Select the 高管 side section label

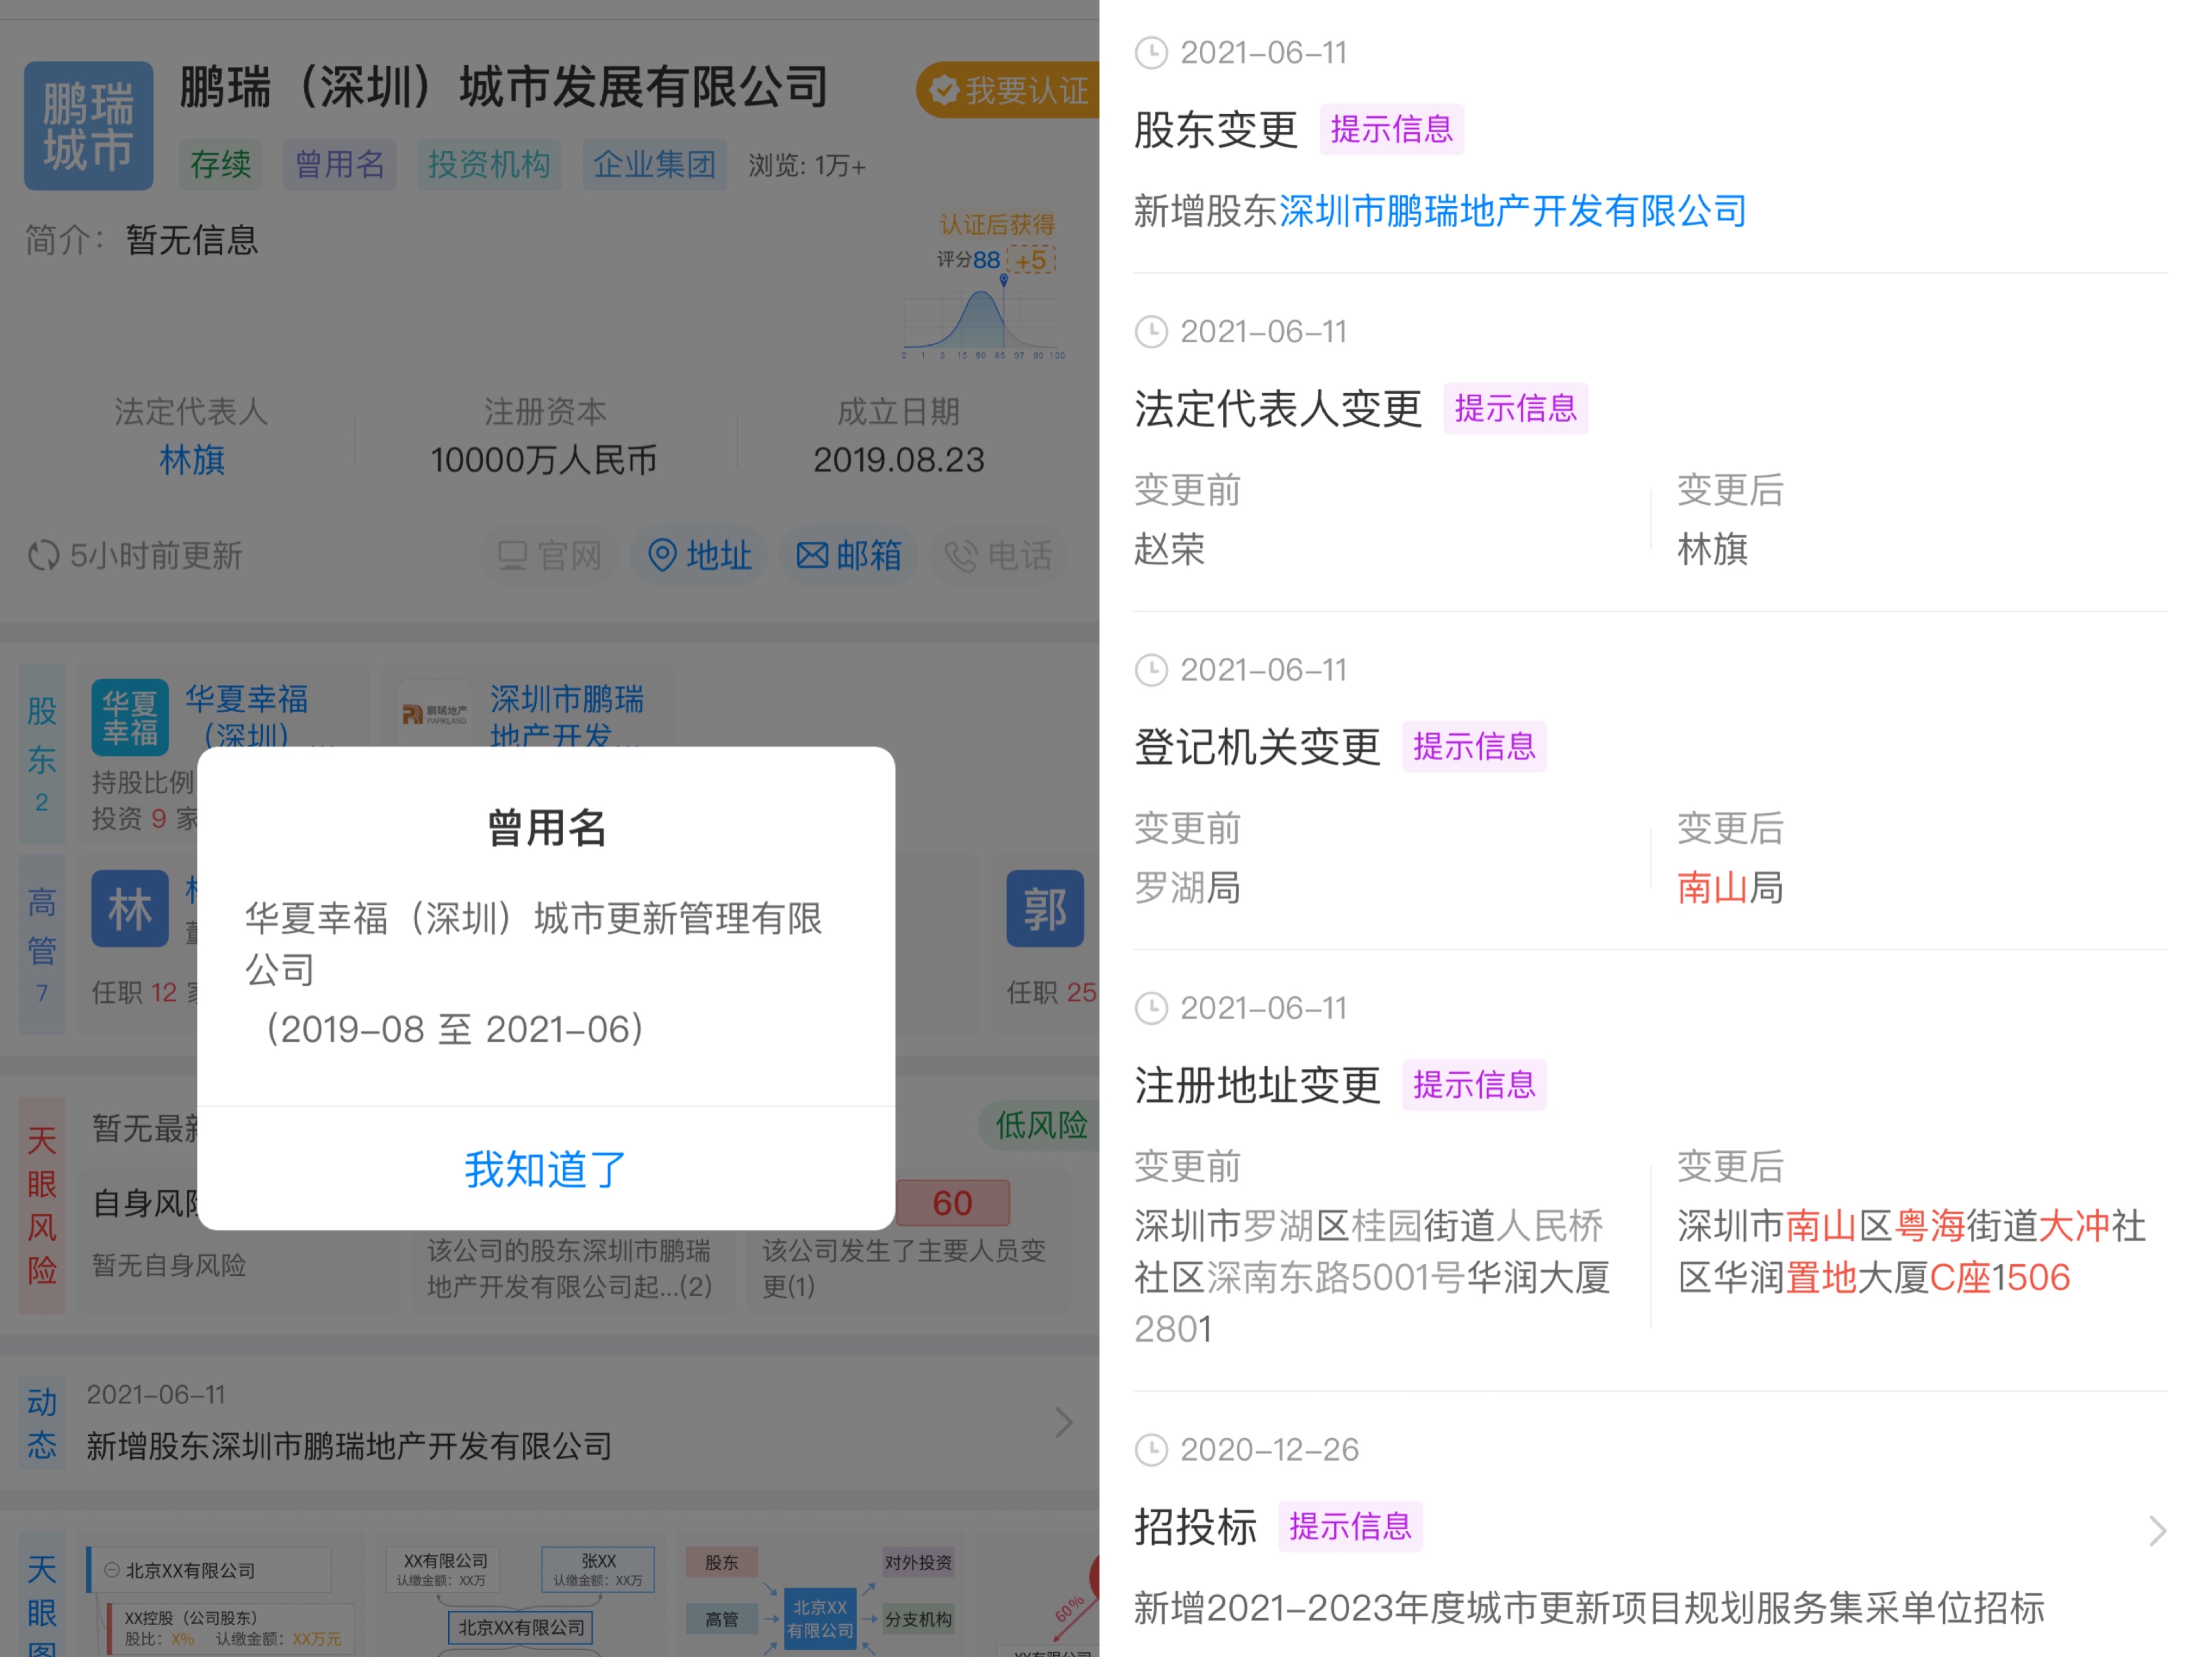[42, 944]
